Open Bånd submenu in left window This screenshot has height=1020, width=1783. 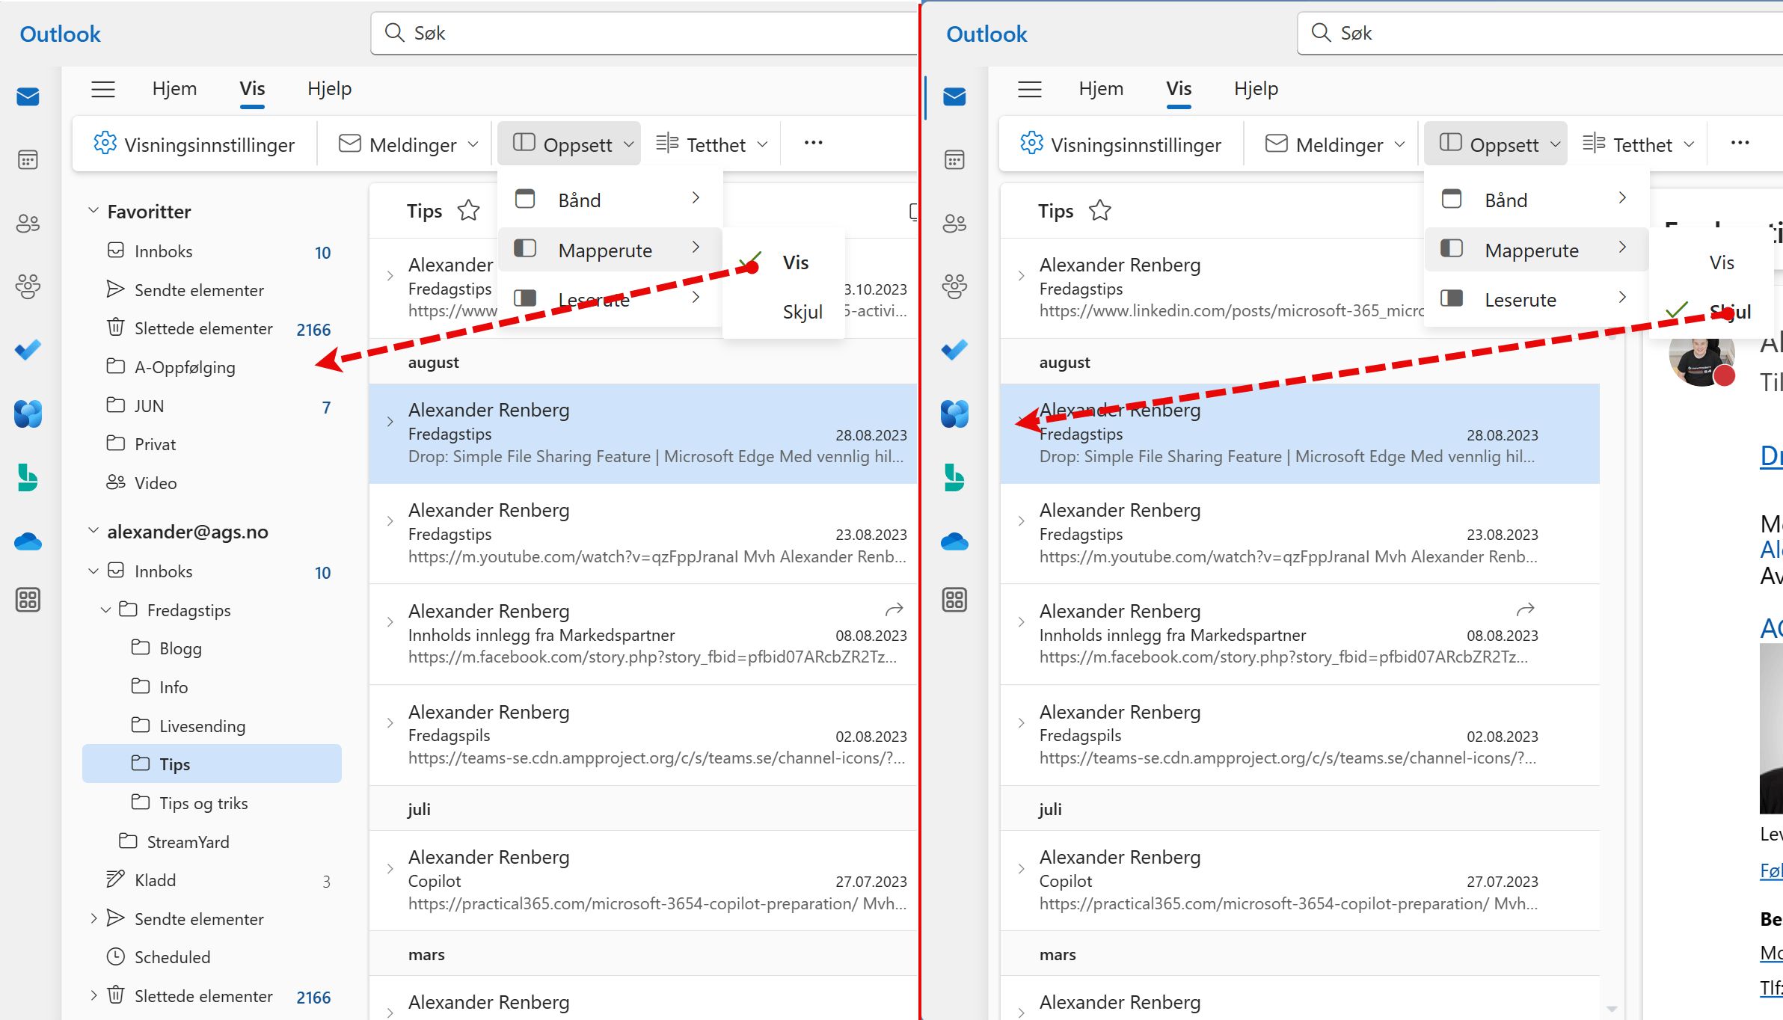click(610, 200)
